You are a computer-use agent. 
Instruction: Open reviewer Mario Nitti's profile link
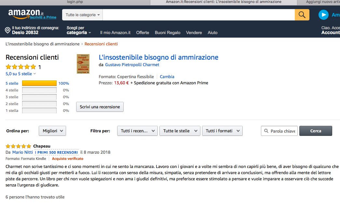[22, 152]
